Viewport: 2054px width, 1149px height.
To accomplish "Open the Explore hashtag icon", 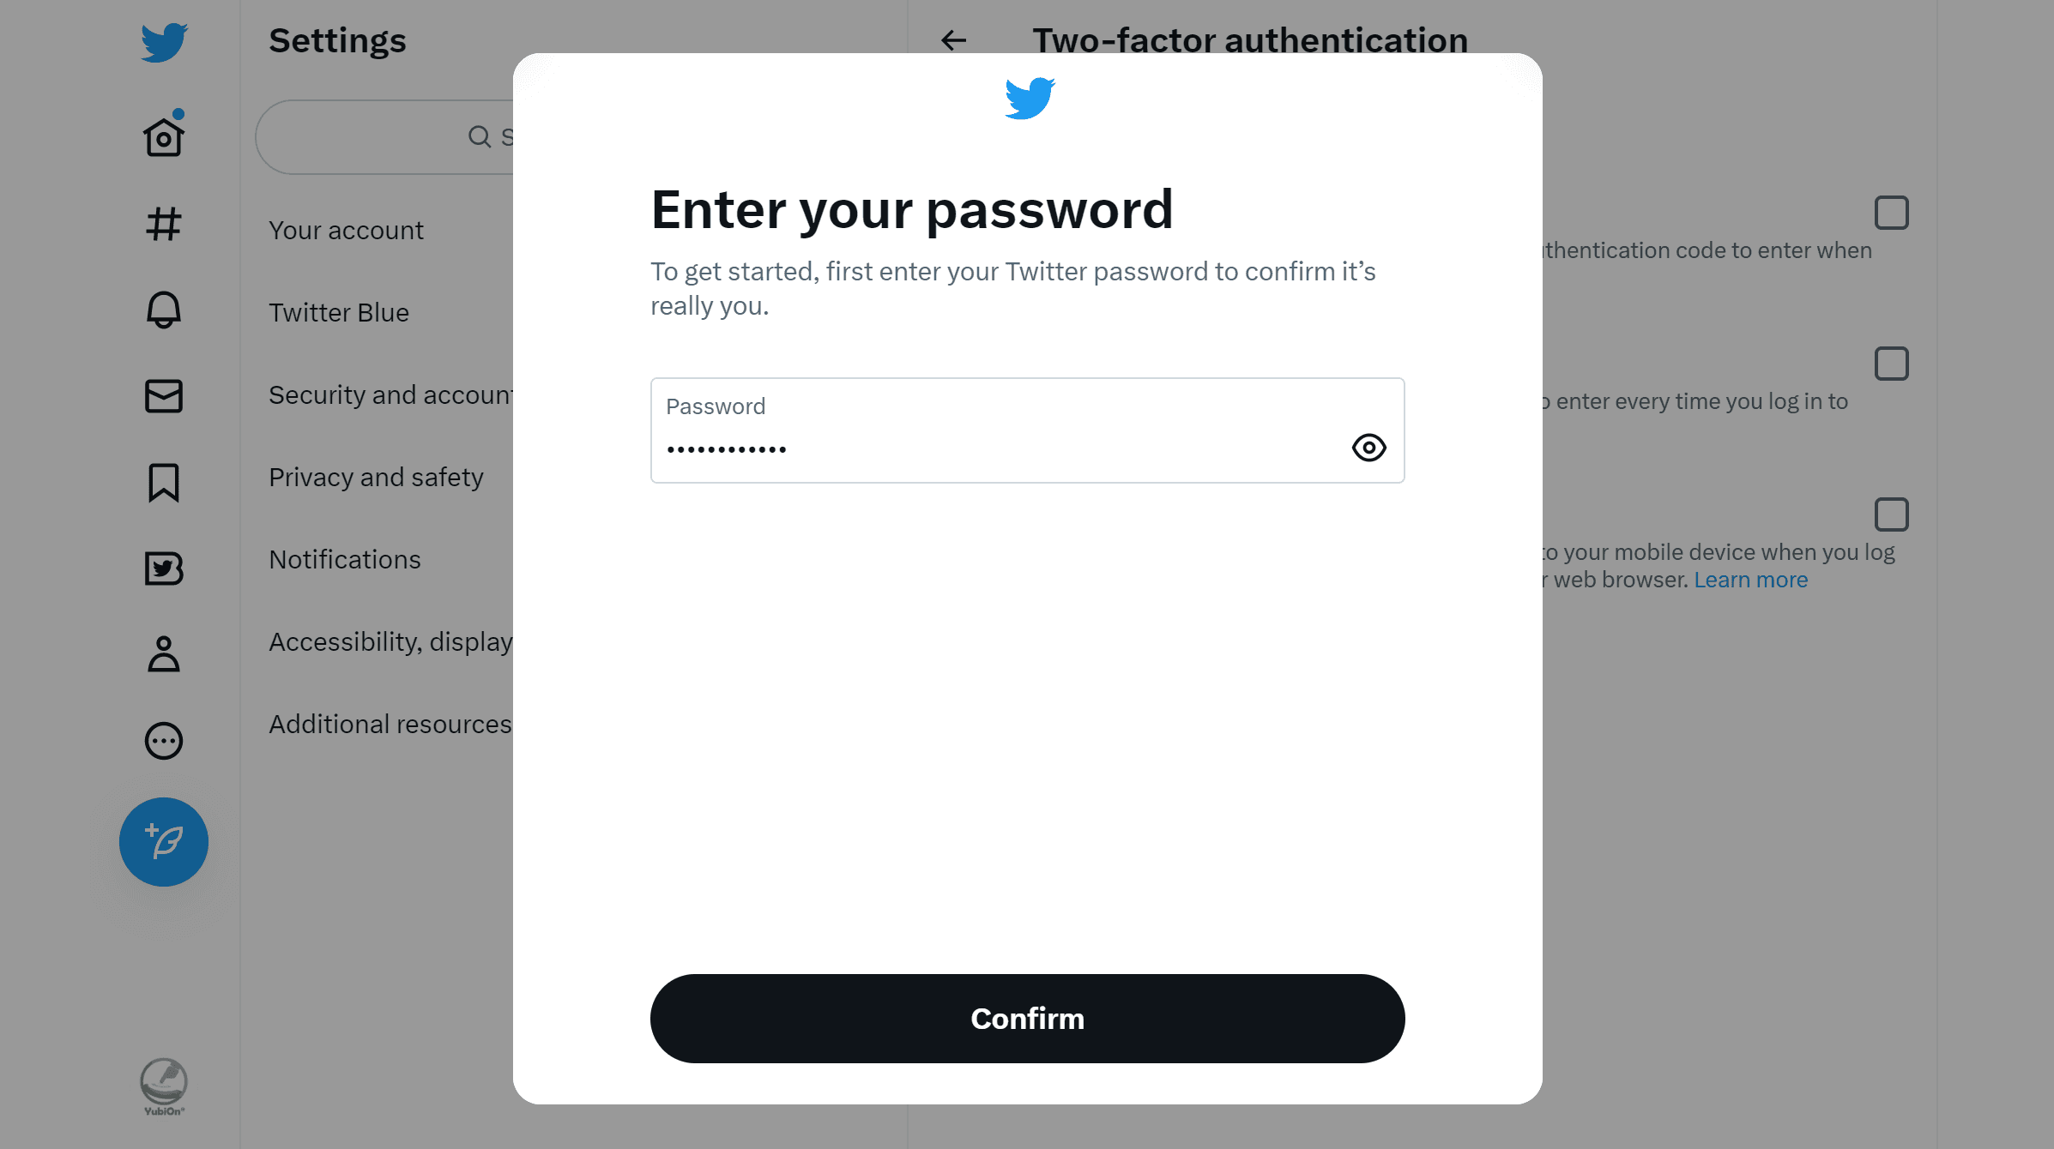I will tap(164, 224).
